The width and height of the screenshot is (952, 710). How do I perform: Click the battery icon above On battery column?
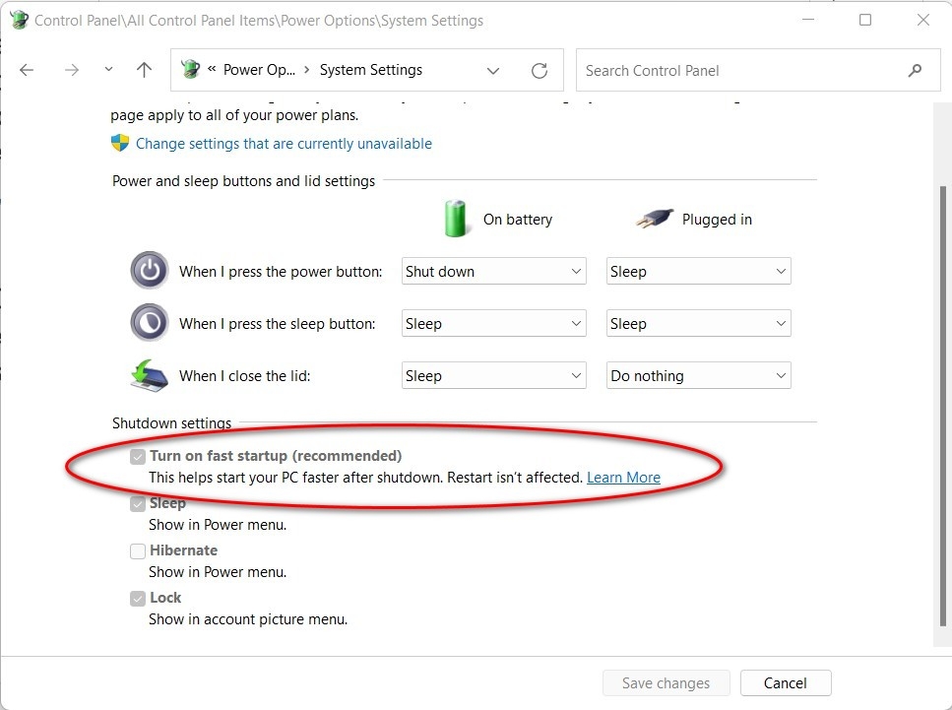click(x=456, y=219)
